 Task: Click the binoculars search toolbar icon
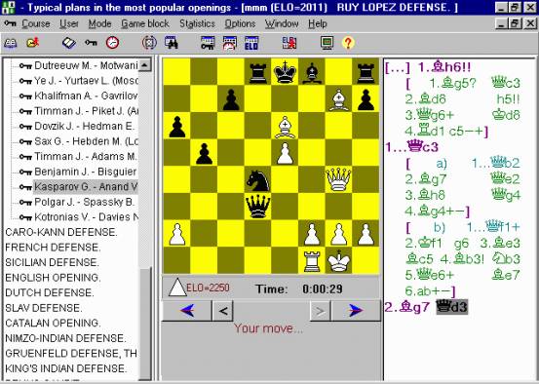click(x=172, y=43)
